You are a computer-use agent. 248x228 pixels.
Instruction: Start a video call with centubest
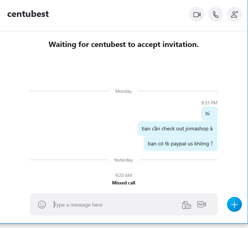click(x=197, y=15)
